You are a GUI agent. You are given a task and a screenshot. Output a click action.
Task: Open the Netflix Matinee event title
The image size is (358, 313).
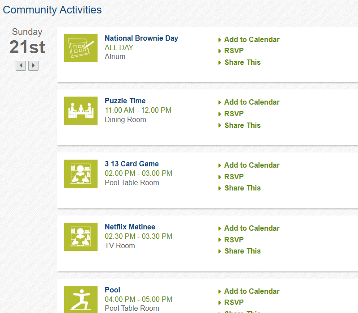130,227
